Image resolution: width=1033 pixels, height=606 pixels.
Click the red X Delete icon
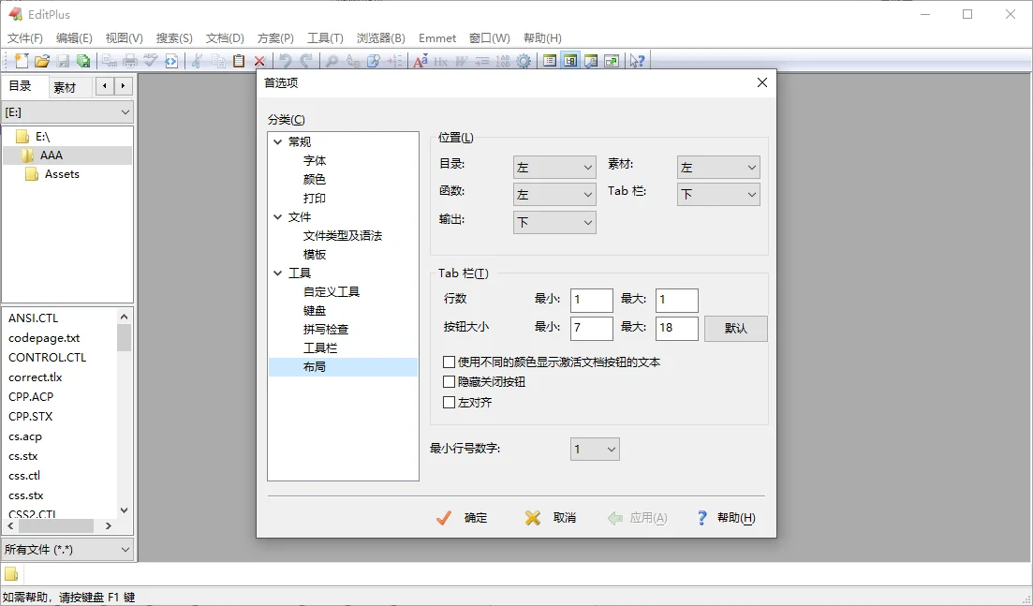[259, 61]
